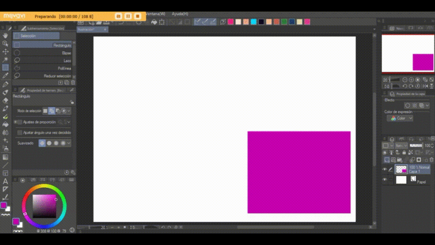Choose Remove from selection mode

point(58,111)
